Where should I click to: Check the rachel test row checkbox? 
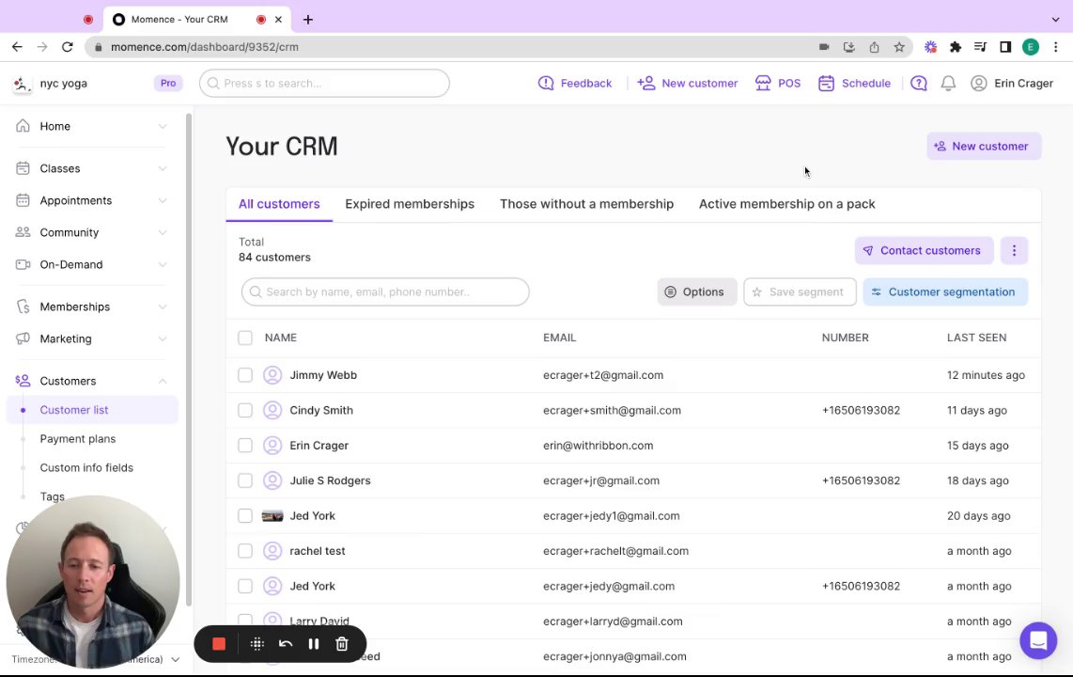point(245,550)
